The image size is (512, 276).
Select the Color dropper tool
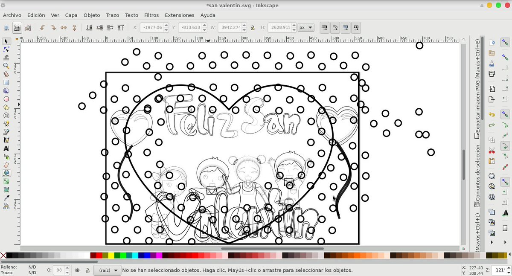tap(6, 198)
